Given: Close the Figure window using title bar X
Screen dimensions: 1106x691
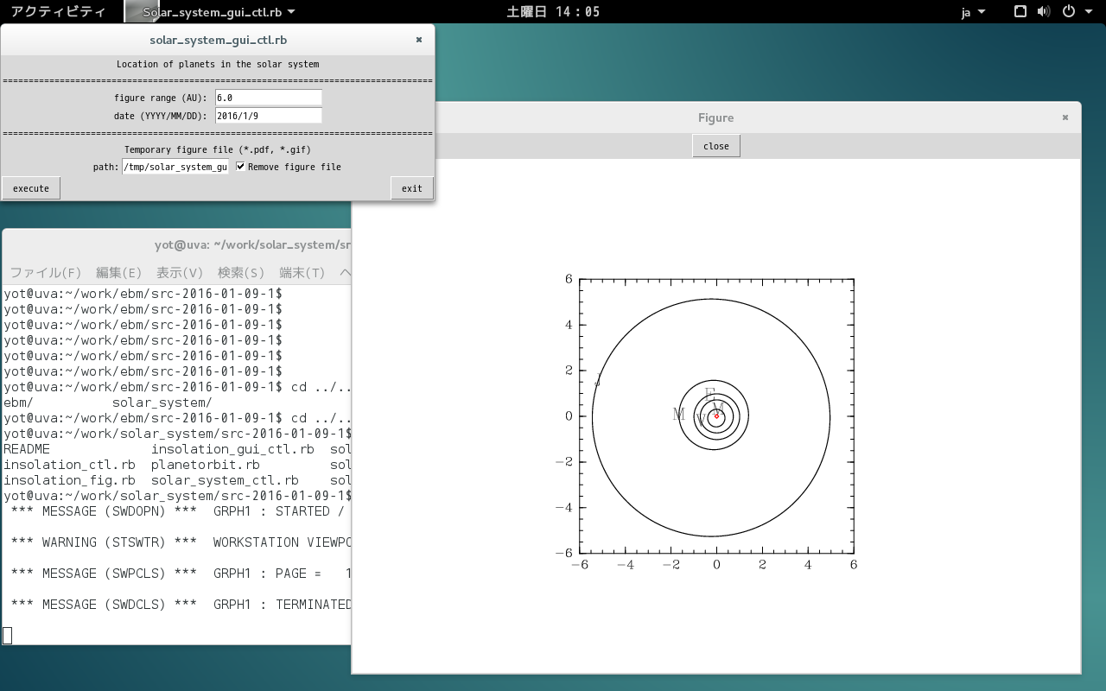Looking at the screenshot, I should [x=1065, y=117].
